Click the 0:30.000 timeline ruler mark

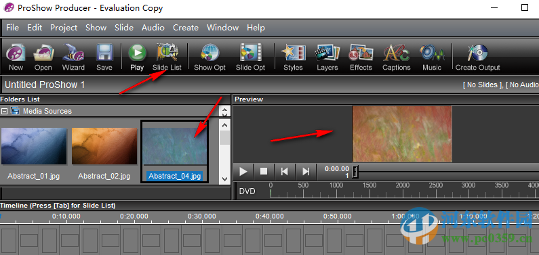[202, 216]
